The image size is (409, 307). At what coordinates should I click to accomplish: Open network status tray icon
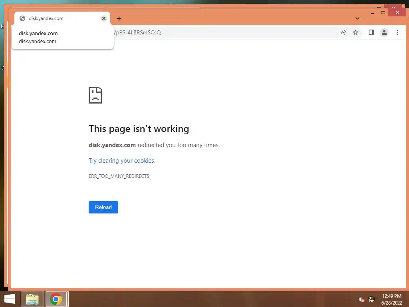(371, 299)
